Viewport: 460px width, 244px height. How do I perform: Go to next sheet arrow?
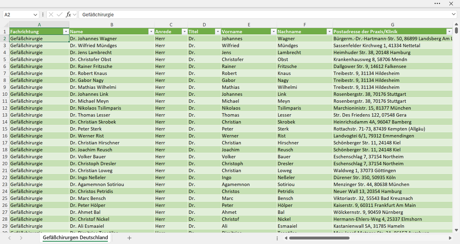coord(21,238)
